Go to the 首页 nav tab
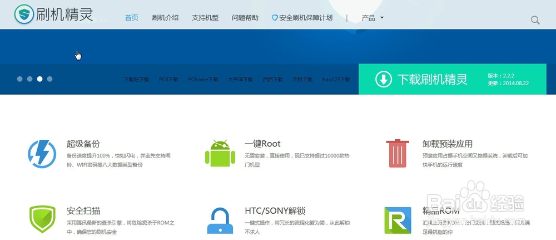 (132, 18)
